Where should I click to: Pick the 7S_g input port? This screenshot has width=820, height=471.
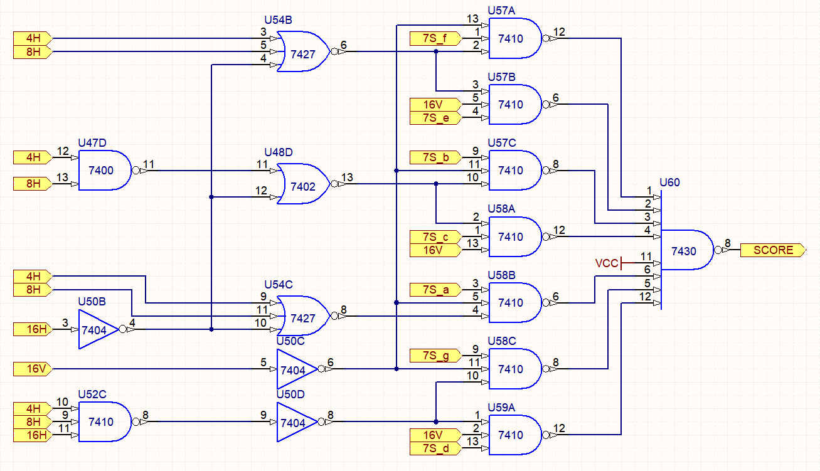(435, 356)
